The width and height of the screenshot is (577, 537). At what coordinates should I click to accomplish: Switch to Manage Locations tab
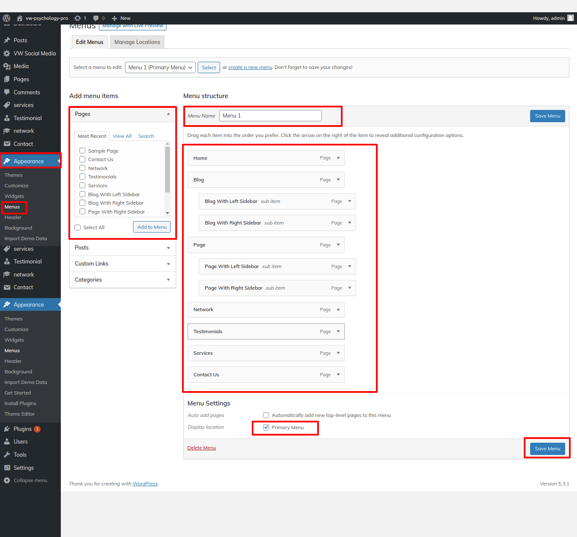pos(137,42)
